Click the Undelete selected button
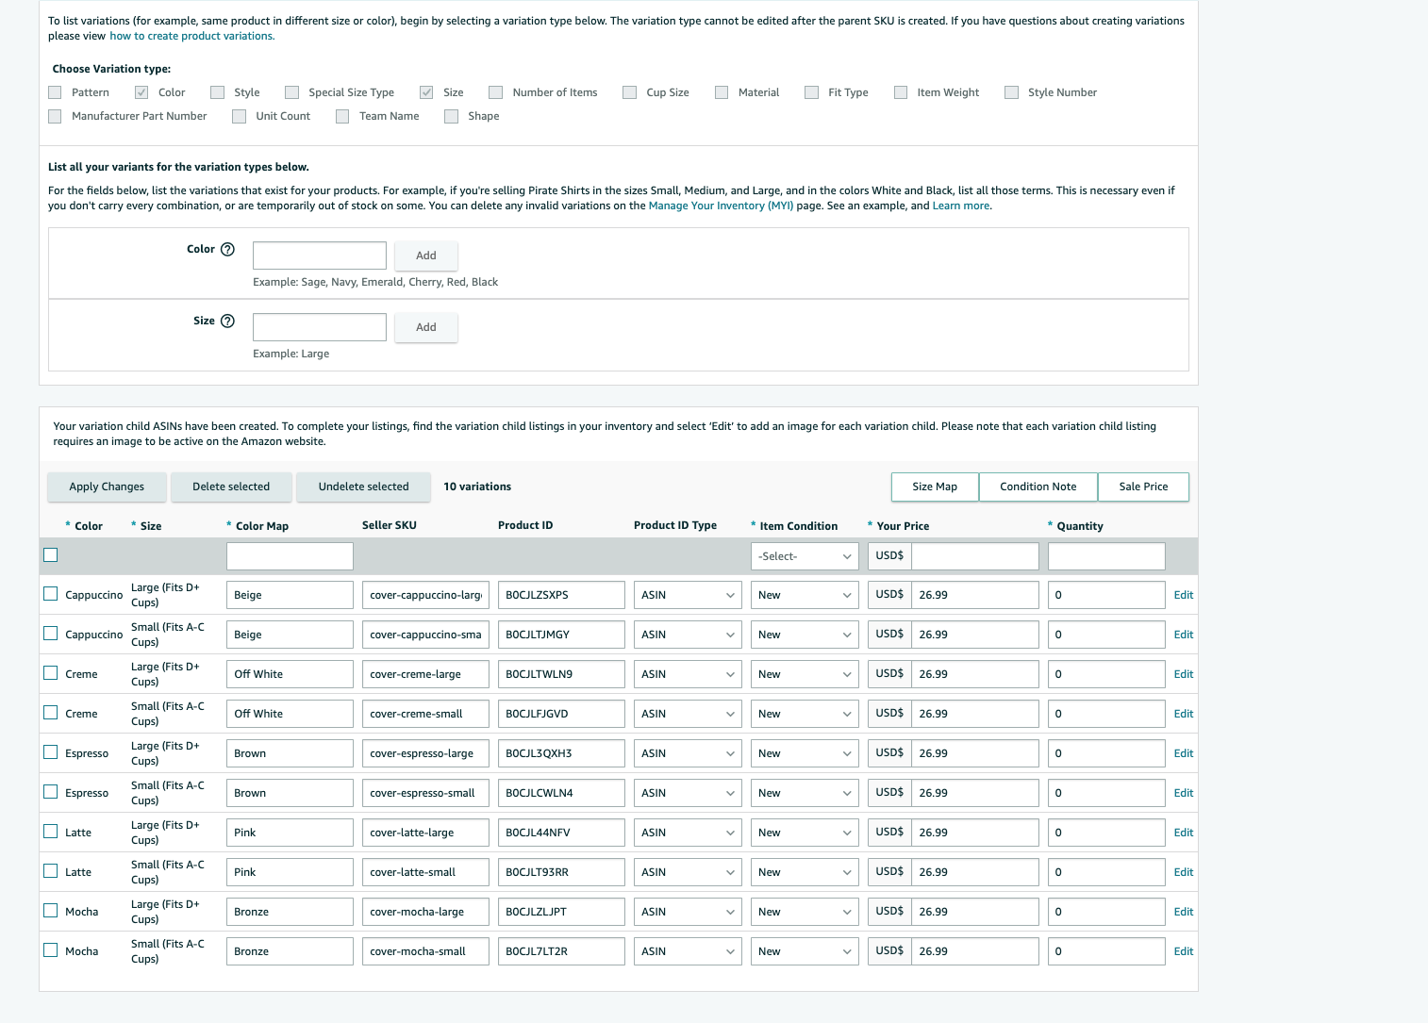 point(364,487)
